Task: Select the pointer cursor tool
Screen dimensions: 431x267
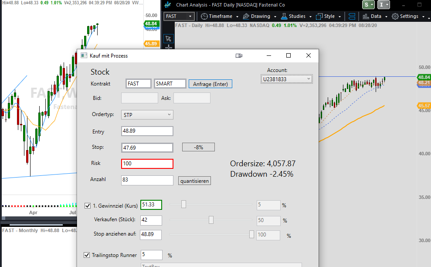Action: (x=168, y=39)
